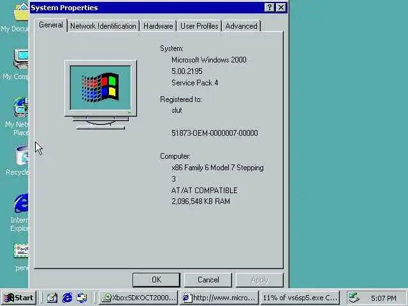Select My Computer desktop icon

click(x=15, y=64)
